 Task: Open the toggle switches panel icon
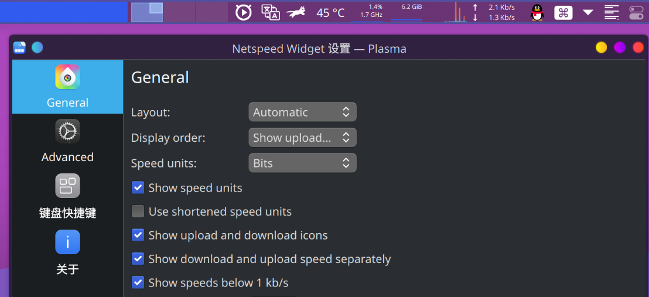pyautogui.click(x=636, y=12)
